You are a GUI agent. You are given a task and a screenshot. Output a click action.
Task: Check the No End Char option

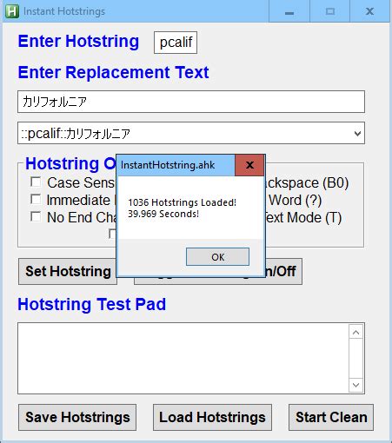36,217
